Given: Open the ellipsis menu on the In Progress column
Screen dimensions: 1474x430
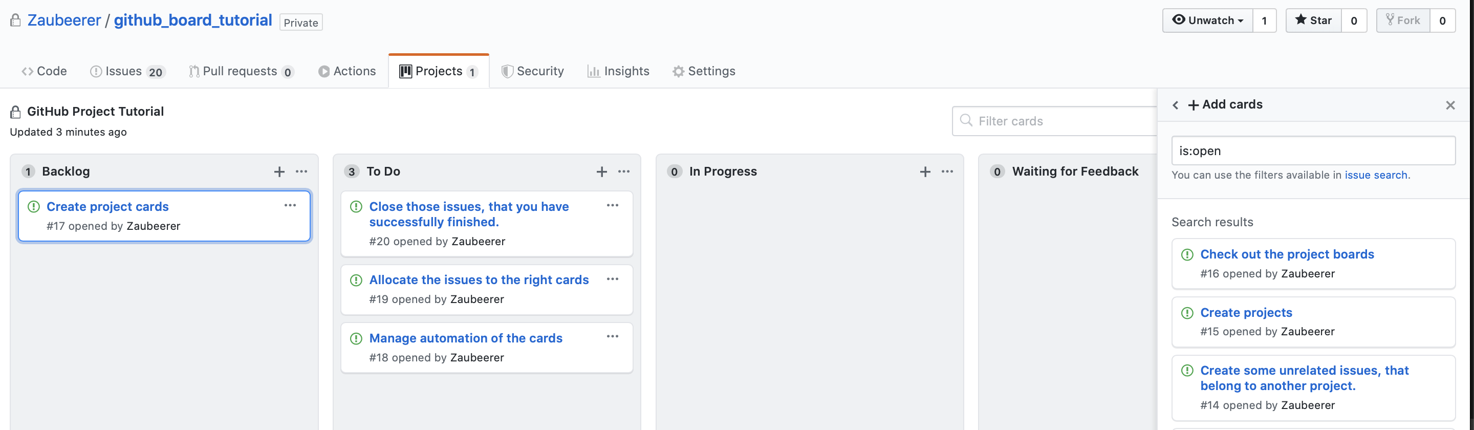Looking at the screenshot, I should 947,171.
